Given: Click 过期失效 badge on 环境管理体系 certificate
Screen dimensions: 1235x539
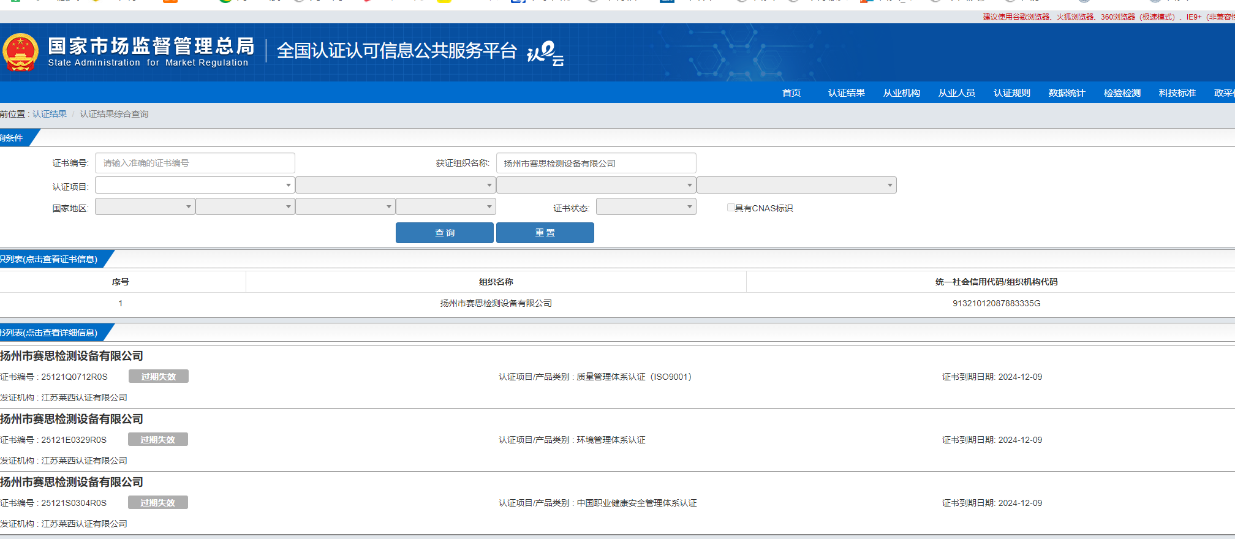Looking at the screenshot, I should [x=158, y=439].
